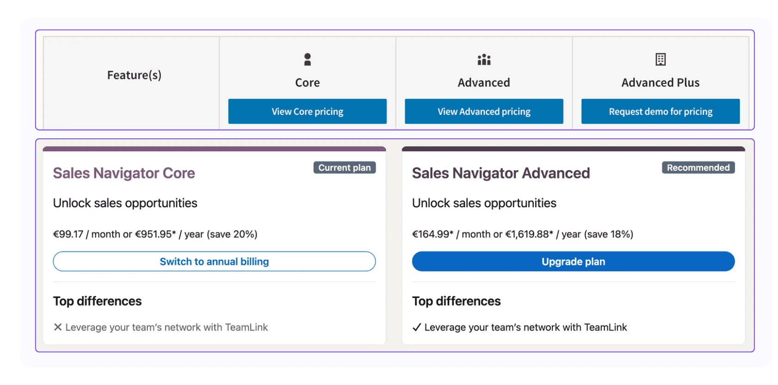This screenshot has width=778, height=385.
Task: Select the Sales Navigator Advanced heading
Action: 501,173
